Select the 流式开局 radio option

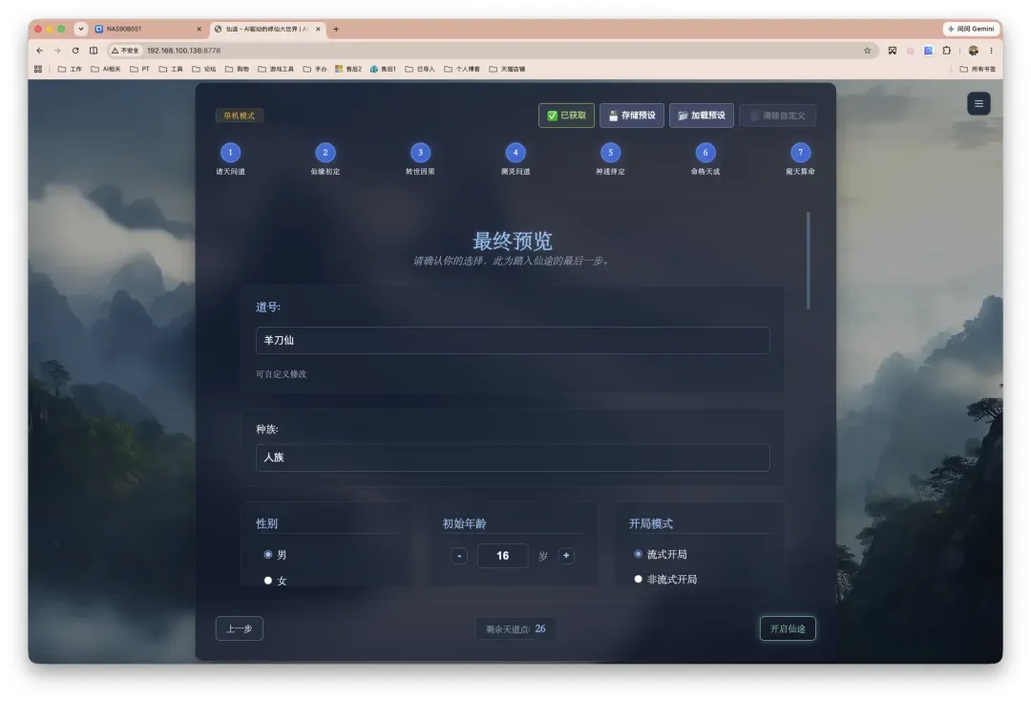pos(638,554)
